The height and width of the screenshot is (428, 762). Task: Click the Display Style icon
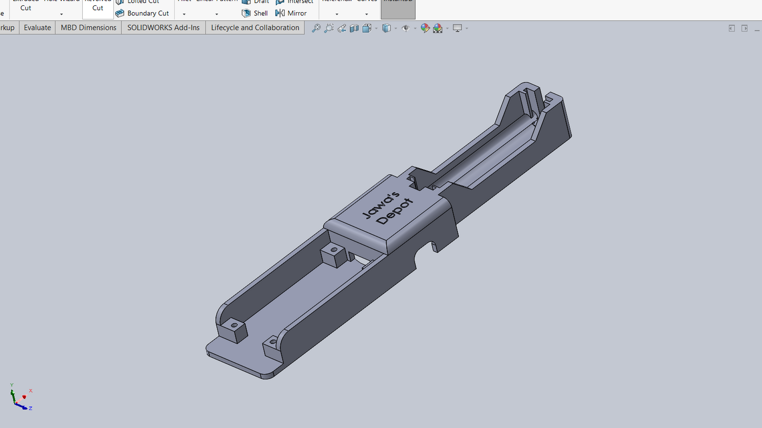(x=387, y=28)
